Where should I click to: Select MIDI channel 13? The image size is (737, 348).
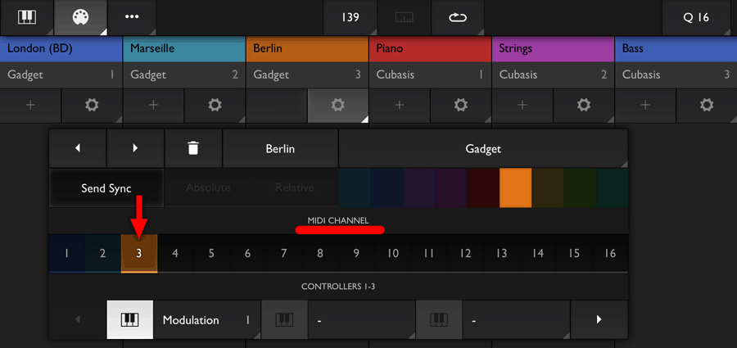501,254
